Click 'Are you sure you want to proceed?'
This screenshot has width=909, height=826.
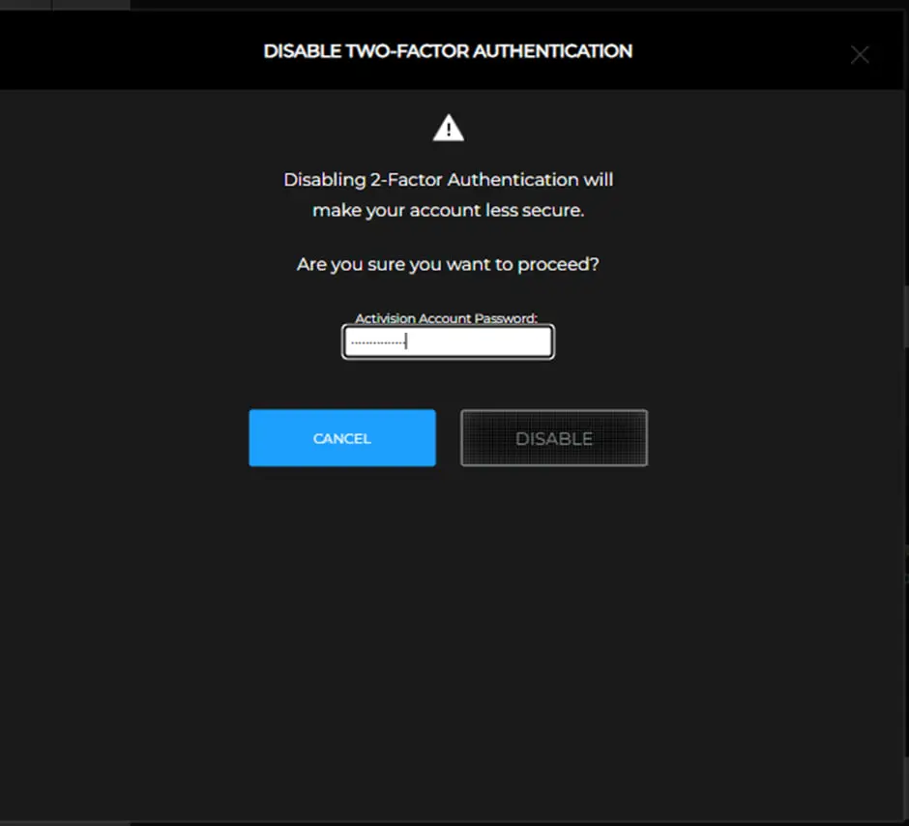(448, 264)
